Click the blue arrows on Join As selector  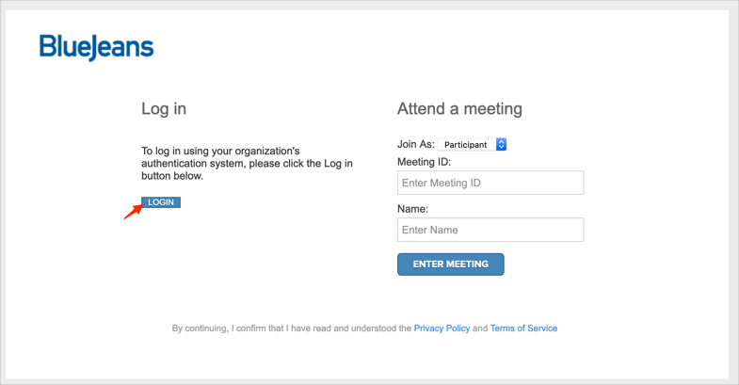point(502,145)
